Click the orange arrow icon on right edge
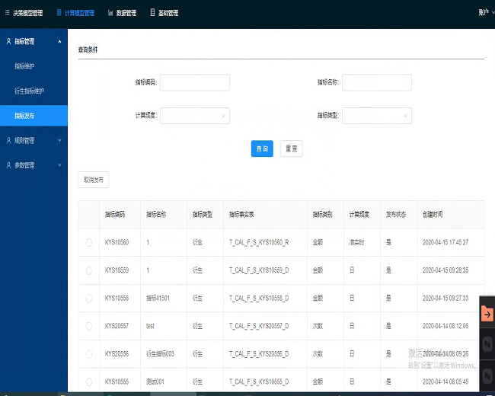This screenshot has height=396, width=495. 487,314
